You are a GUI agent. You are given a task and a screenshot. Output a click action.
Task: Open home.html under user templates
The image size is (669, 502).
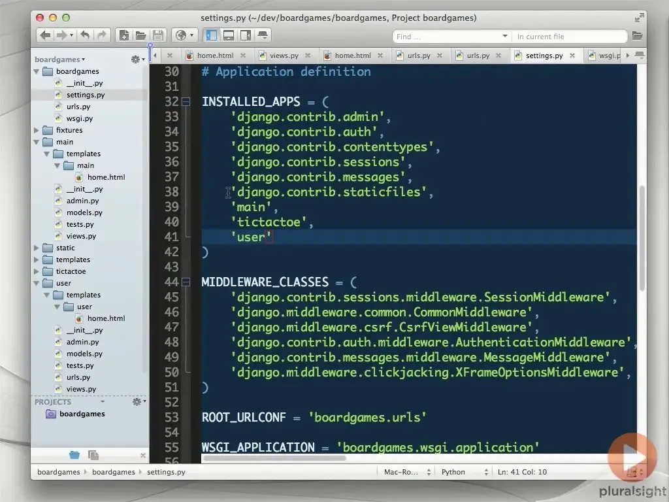(x=106, y=318)
